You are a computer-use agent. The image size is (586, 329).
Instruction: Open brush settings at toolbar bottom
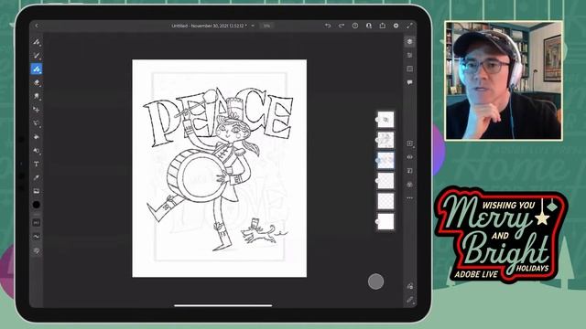pyautogui.click(x=37, y=250)
